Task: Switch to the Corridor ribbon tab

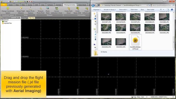Action: [59, 5]
